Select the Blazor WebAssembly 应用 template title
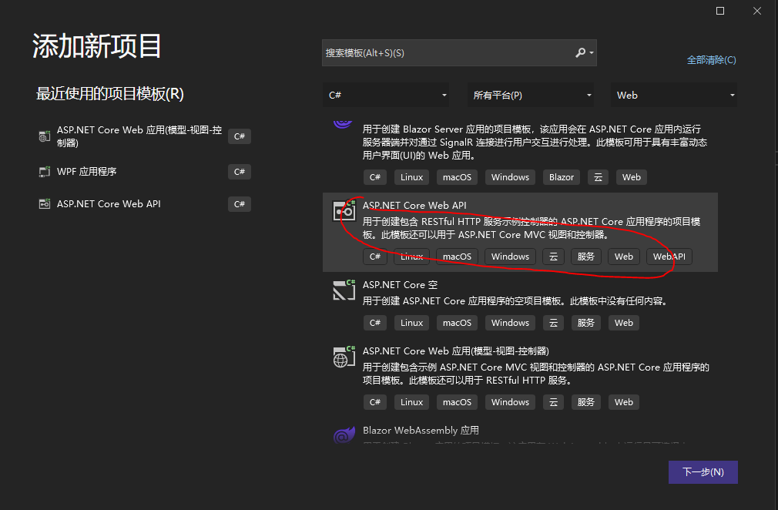 [x=421, y=430]
